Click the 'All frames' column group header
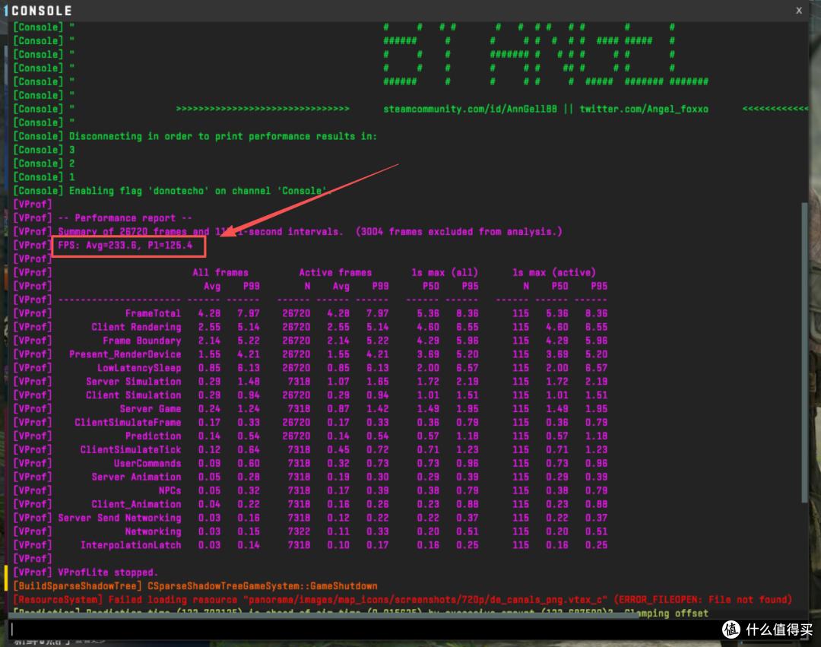Viewport: 821px width, 647px height. [x=220, y=272]
